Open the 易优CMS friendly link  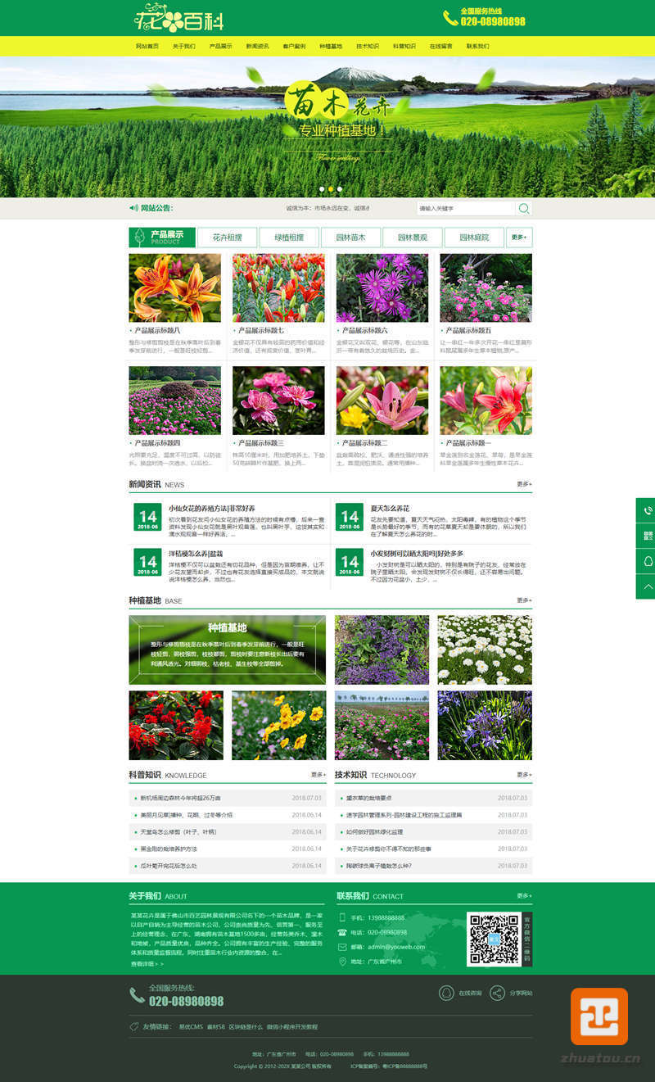click(191, 1026)
